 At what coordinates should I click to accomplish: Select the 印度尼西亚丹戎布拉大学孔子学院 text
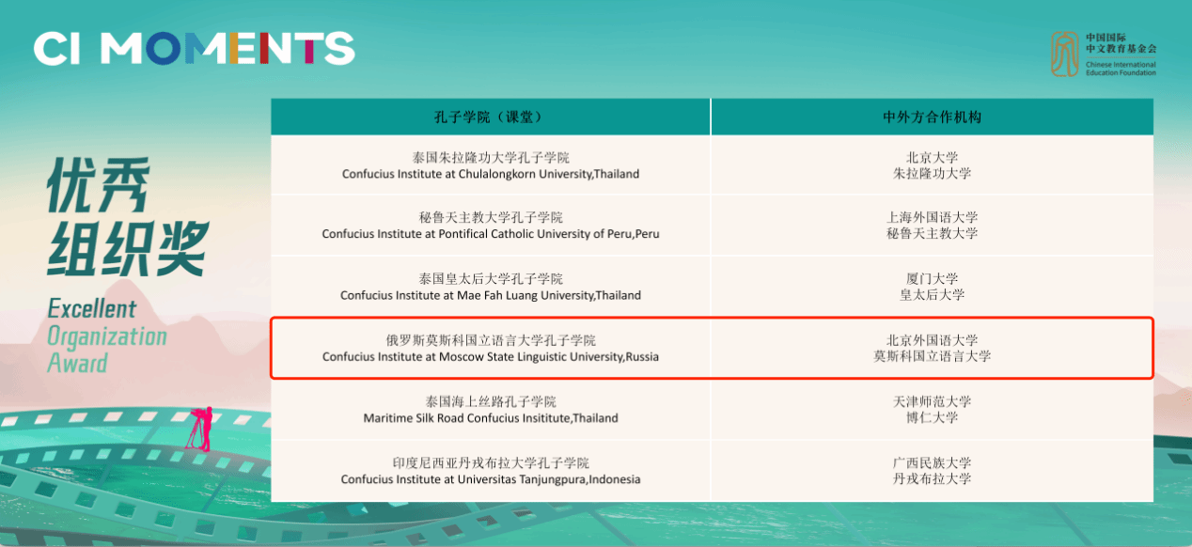click(x=491, y=463)
